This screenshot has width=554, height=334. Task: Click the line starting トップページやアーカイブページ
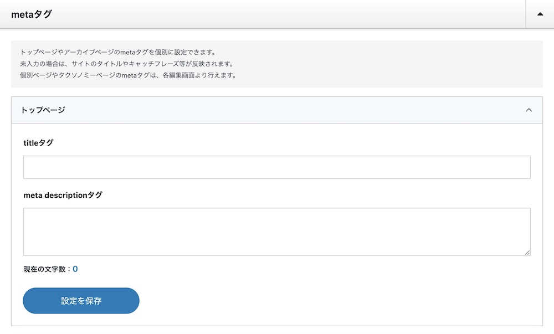[118, 52]
